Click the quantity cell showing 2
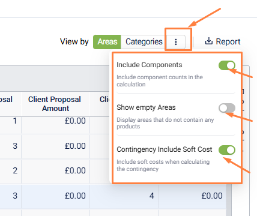This screenshot has height=216, width=257. pos(15,170)
